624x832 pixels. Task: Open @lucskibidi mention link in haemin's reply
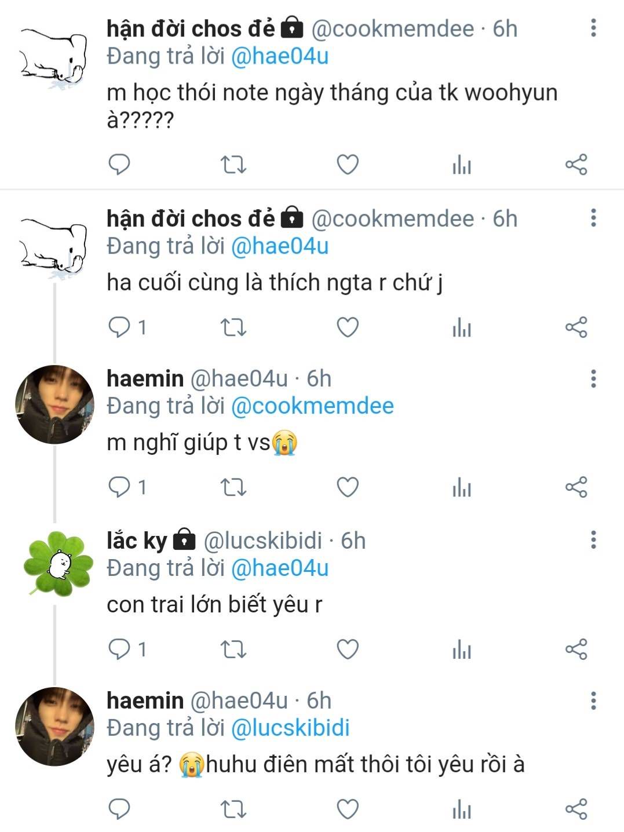pyautogui.click(x=290, y=728)
